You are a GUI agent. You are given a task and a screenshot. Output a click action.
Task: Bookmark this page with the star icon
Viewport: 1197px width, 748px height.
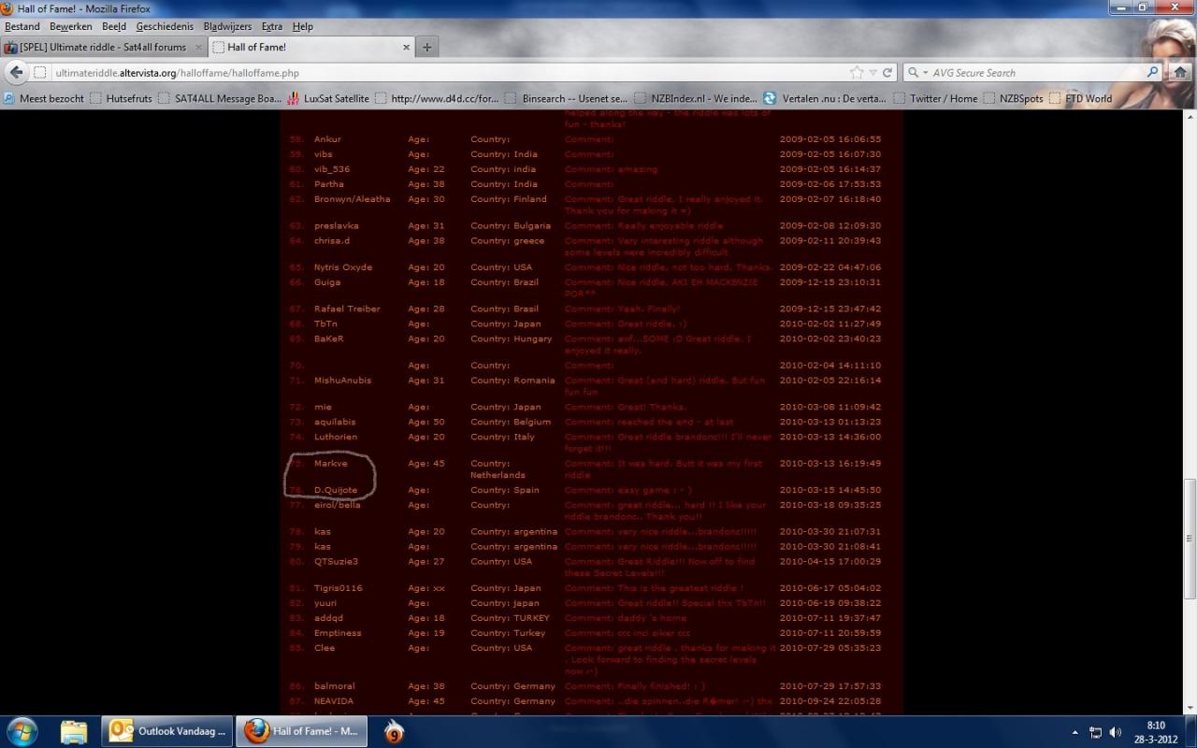pyautogui.click(x=857, y=72)
